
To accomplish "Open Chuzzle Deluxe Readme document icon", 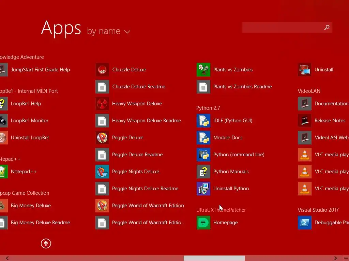I will coord(102,87).
